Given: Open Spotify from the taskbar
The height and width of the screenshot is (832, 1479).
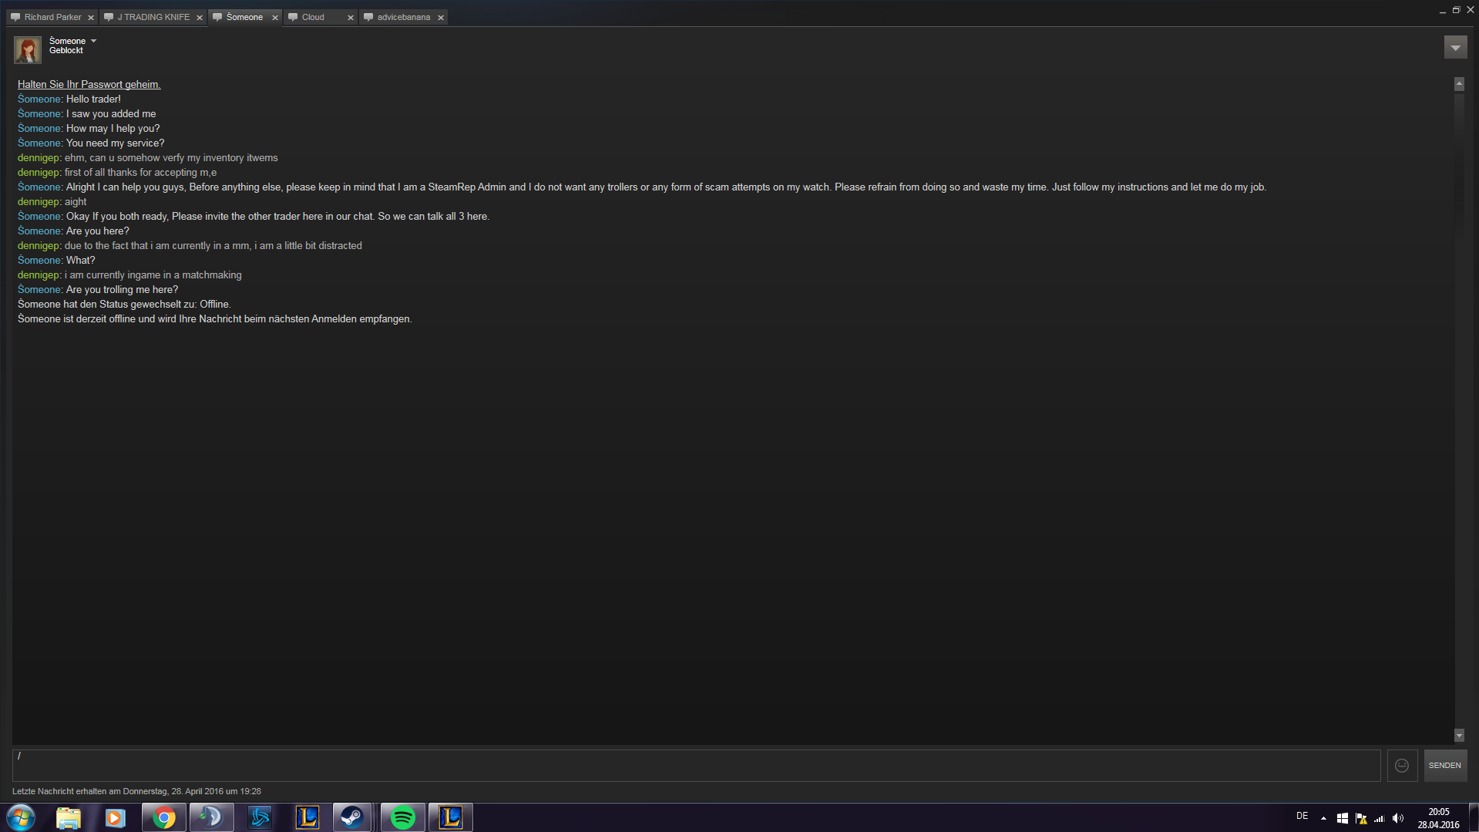Looking at the screenshot, I should tap(402, 817).
